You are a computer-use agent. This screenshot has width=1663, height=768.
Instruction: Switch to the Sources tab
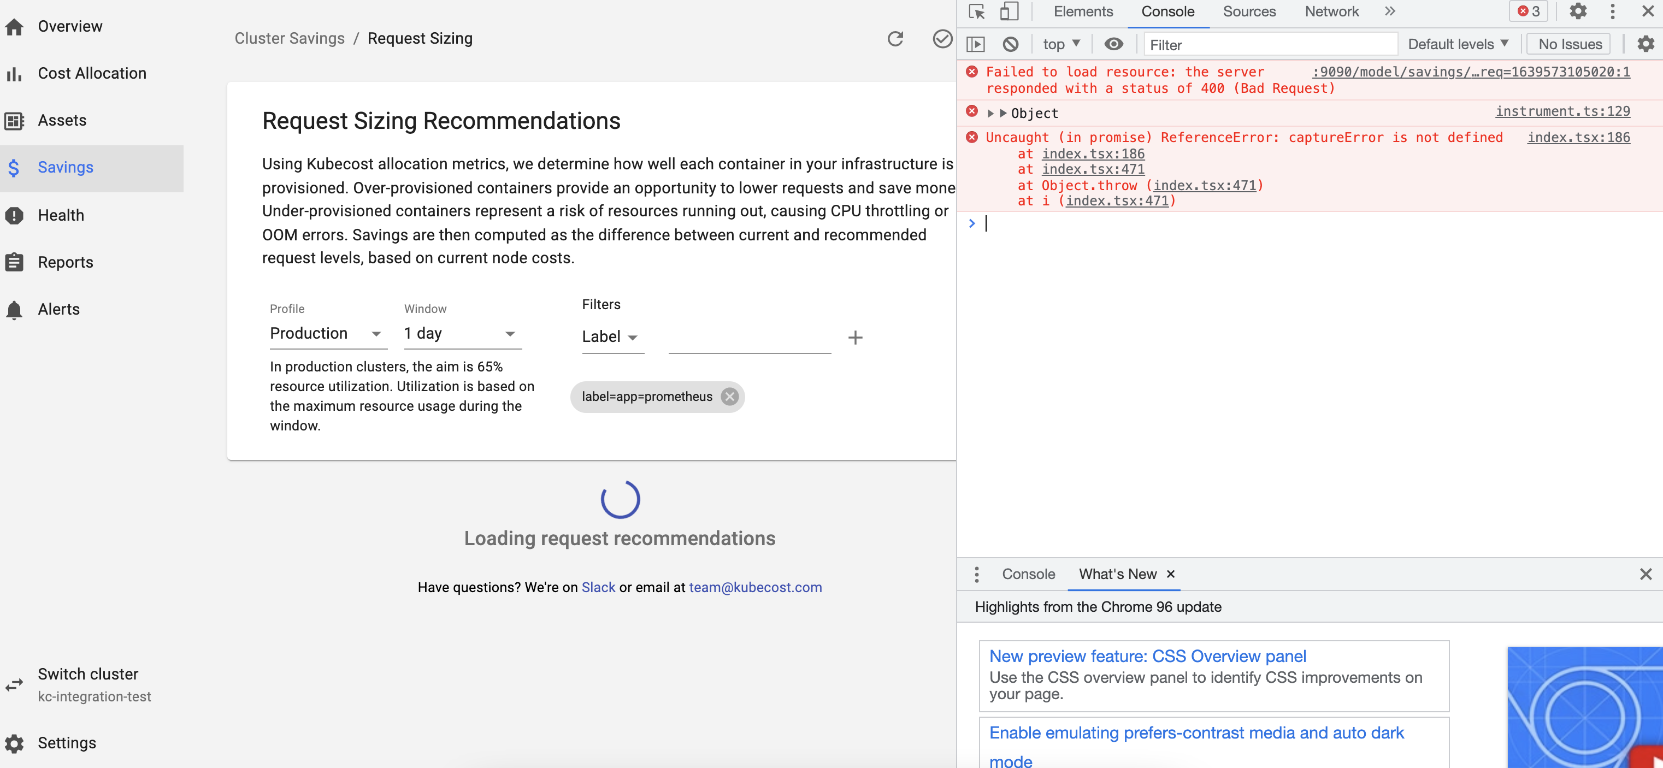pos(1248,11)
